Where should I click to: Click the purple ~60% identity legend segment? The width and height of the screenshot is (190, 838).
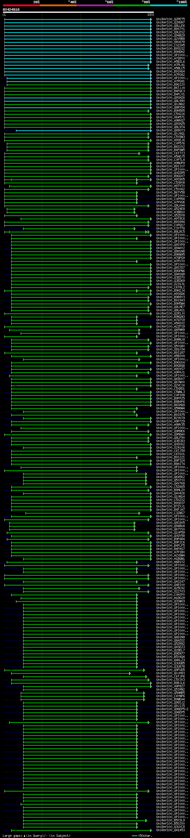coord(95,5)
